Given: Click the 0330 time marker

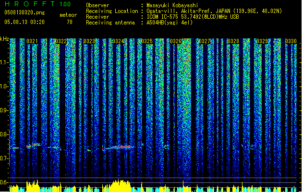Looking at the screenshot, I should pyautogui.click(x=291, y=41).
